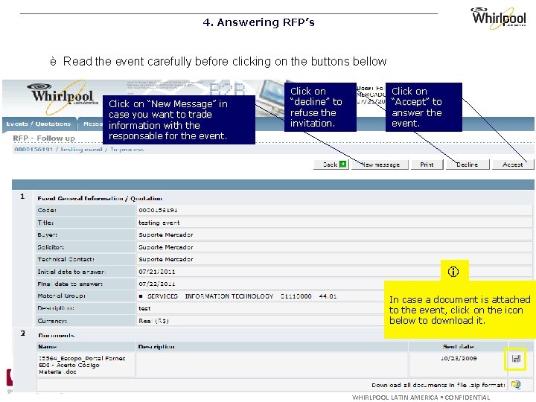Click the 'Name' column header in Documents
Viewport: 536px width, 402px height.
click(x=47, y=347)
